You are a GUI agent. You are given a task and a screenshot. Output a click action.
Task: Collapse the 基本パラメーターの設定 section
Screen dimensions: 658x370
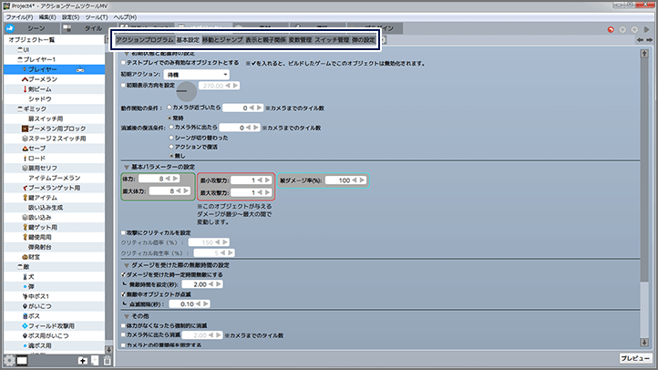coord(125,167)
